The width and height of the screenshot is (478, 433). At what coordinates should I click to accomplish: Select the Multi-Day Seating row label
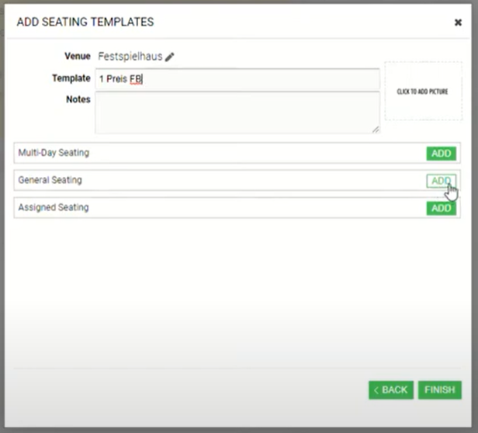click(54, 153)
